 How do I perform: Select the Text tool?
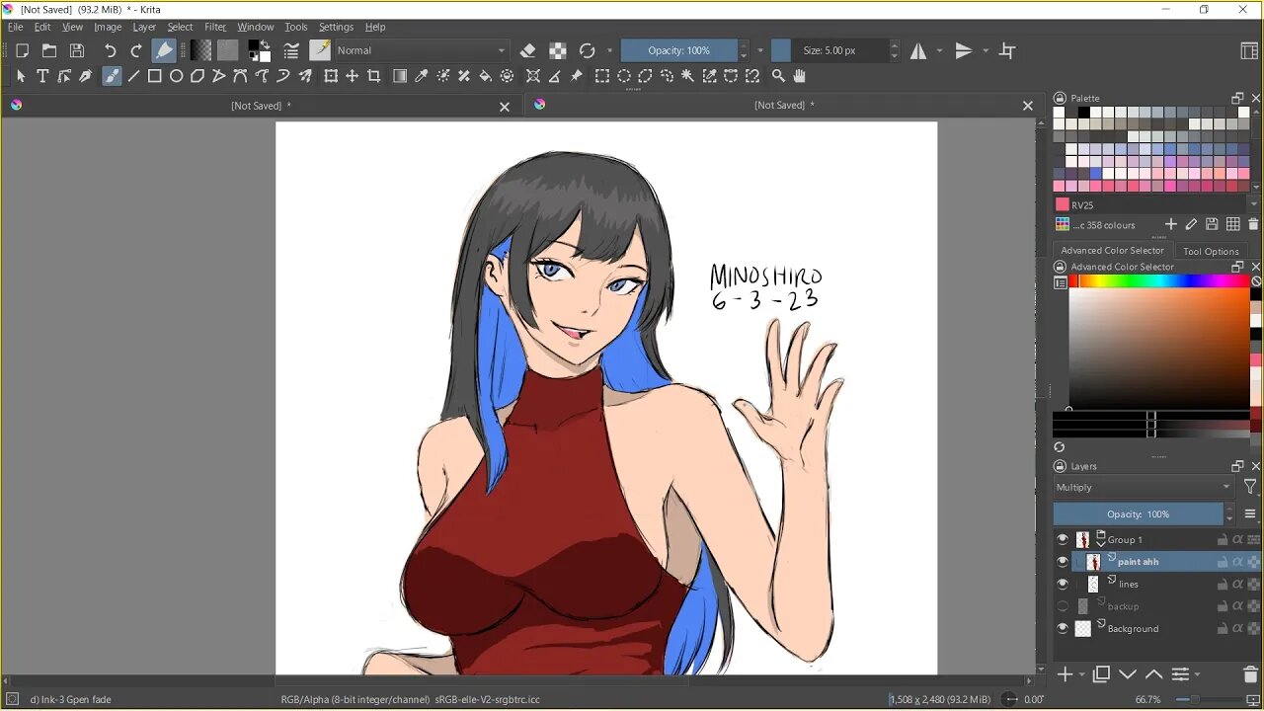(x=42, y=76)
